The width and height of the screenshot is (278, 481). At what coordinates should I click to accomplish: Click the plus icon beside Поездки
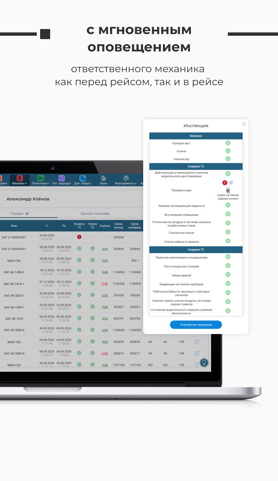[x=27, y=213]
